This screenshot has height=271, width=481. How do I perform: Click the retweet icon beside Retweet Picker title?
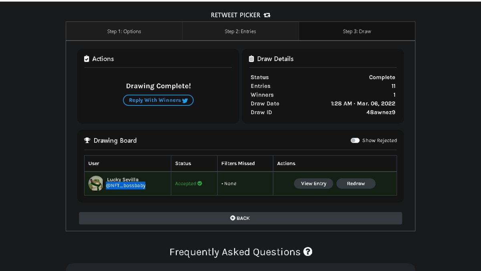click(267, 15)
